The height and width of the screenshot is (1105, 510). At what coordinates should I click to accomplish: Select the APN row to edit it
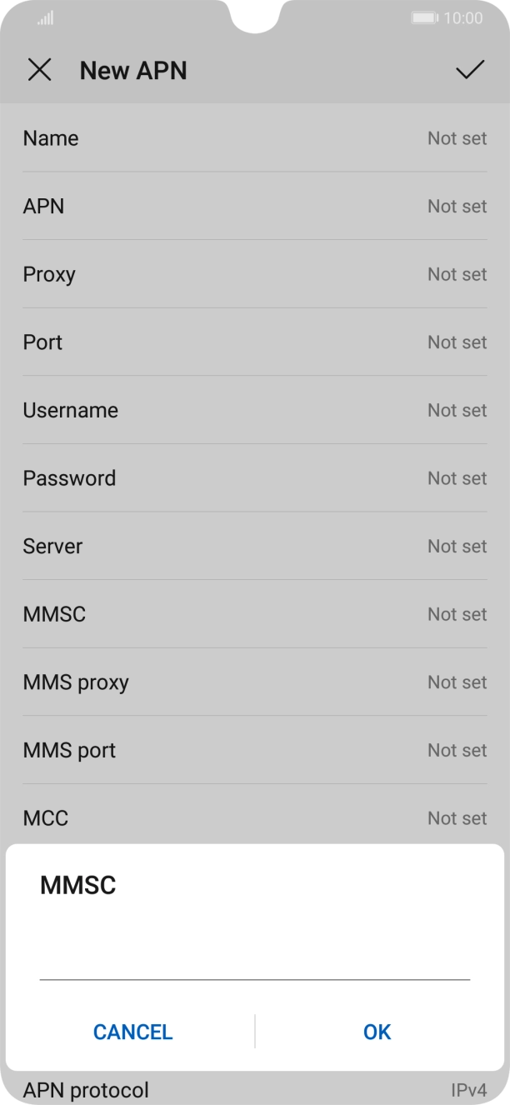pos(255,206)
